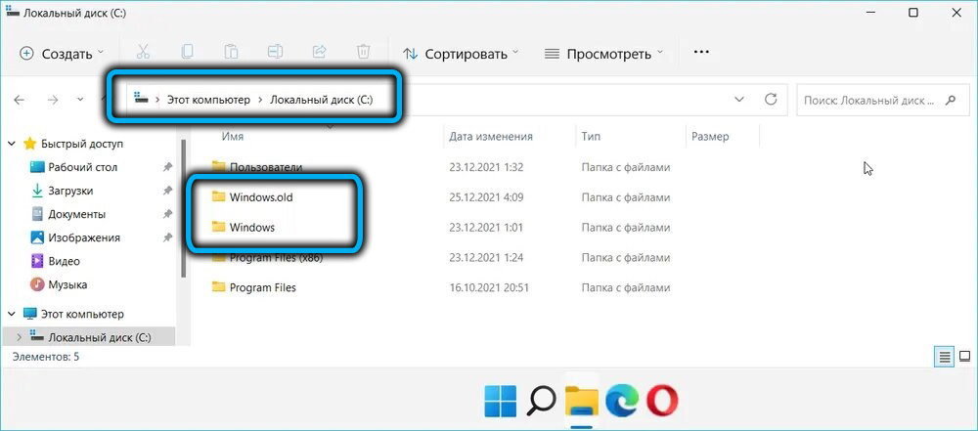
Task: Open the Сортировать menu
Action: point(460,53)
